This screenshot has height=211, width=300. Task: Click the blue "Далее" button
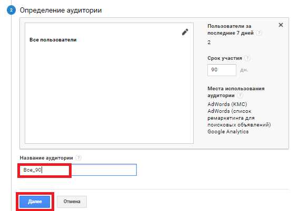35,202
